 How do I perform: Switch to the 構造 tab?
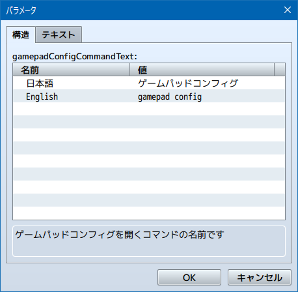click(21, 35)
